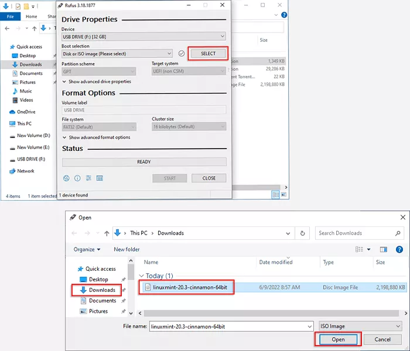Select Downloads in Open dialog sidebar
The height and width of the screenshot is (351, 410).
click(x=98, y=290)
